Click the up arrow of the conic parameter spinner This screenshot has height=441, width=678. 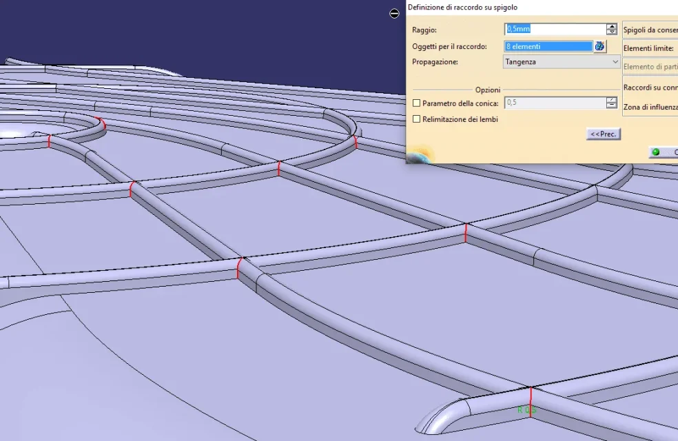point(611,100)
